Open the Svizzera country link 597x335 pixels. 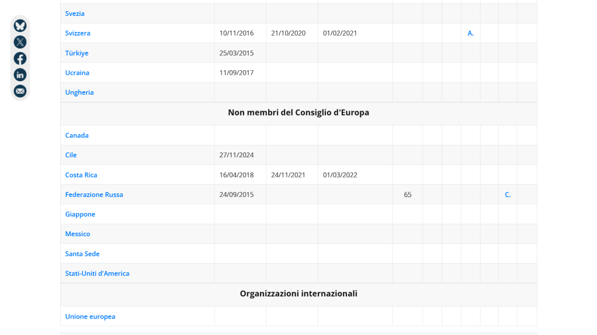[78, 33]
